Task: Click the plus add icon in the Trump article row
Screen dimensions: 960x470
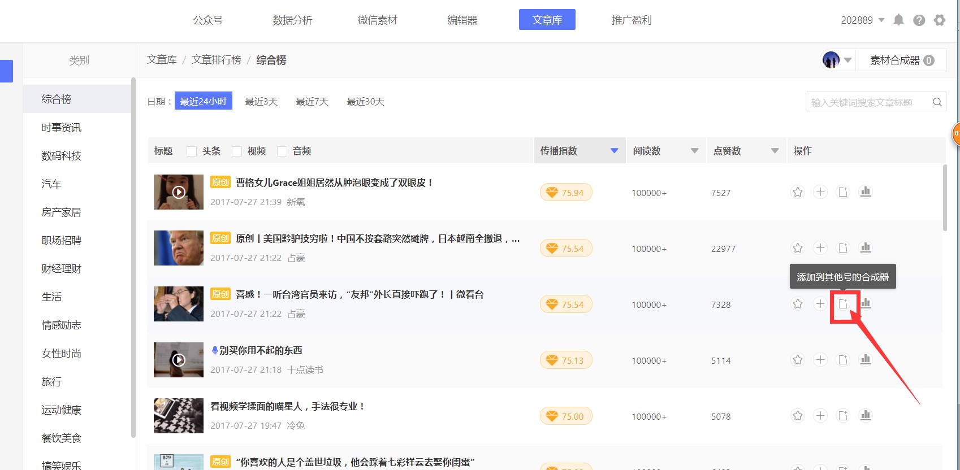Action: point(820,248)
